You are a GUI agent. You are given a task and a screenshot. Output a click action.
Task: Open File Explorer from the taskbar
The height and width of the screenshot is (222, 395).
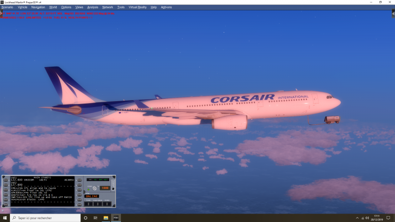click(x=106, y=218)
